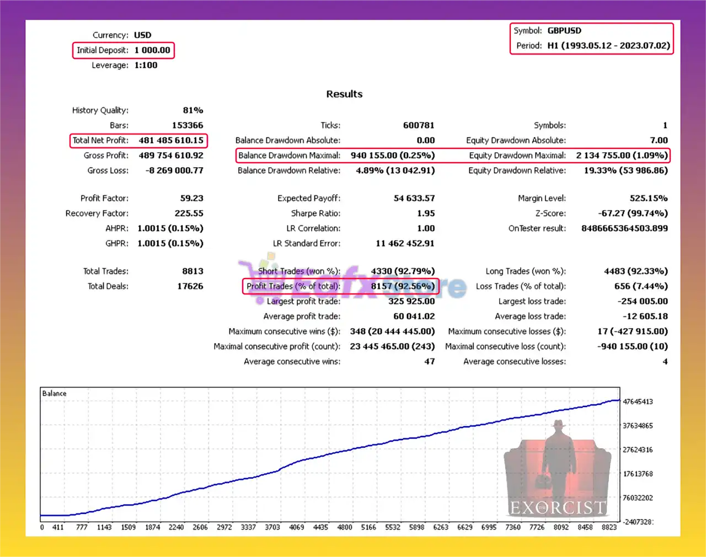Select Expected Payoff value 54 633.57

(414, 198)
